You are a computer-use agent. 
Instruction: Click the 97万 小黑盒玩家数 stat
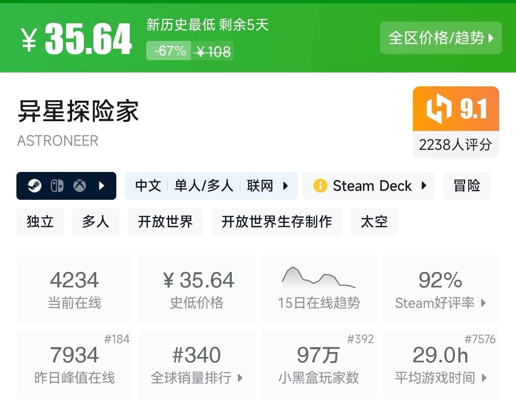(319, 364)
